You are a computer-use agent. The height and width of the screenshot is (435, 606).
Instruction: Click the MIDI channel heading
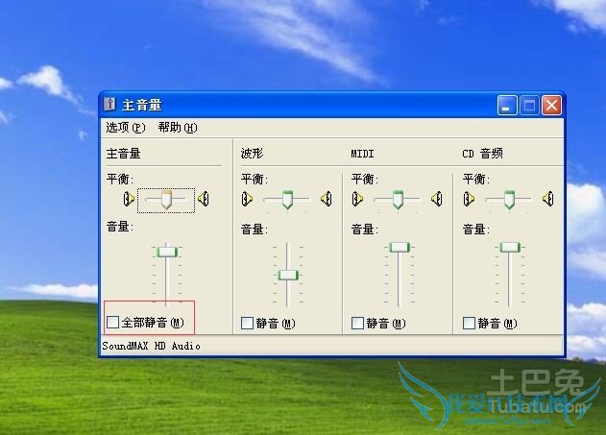[x=362, y=154]
